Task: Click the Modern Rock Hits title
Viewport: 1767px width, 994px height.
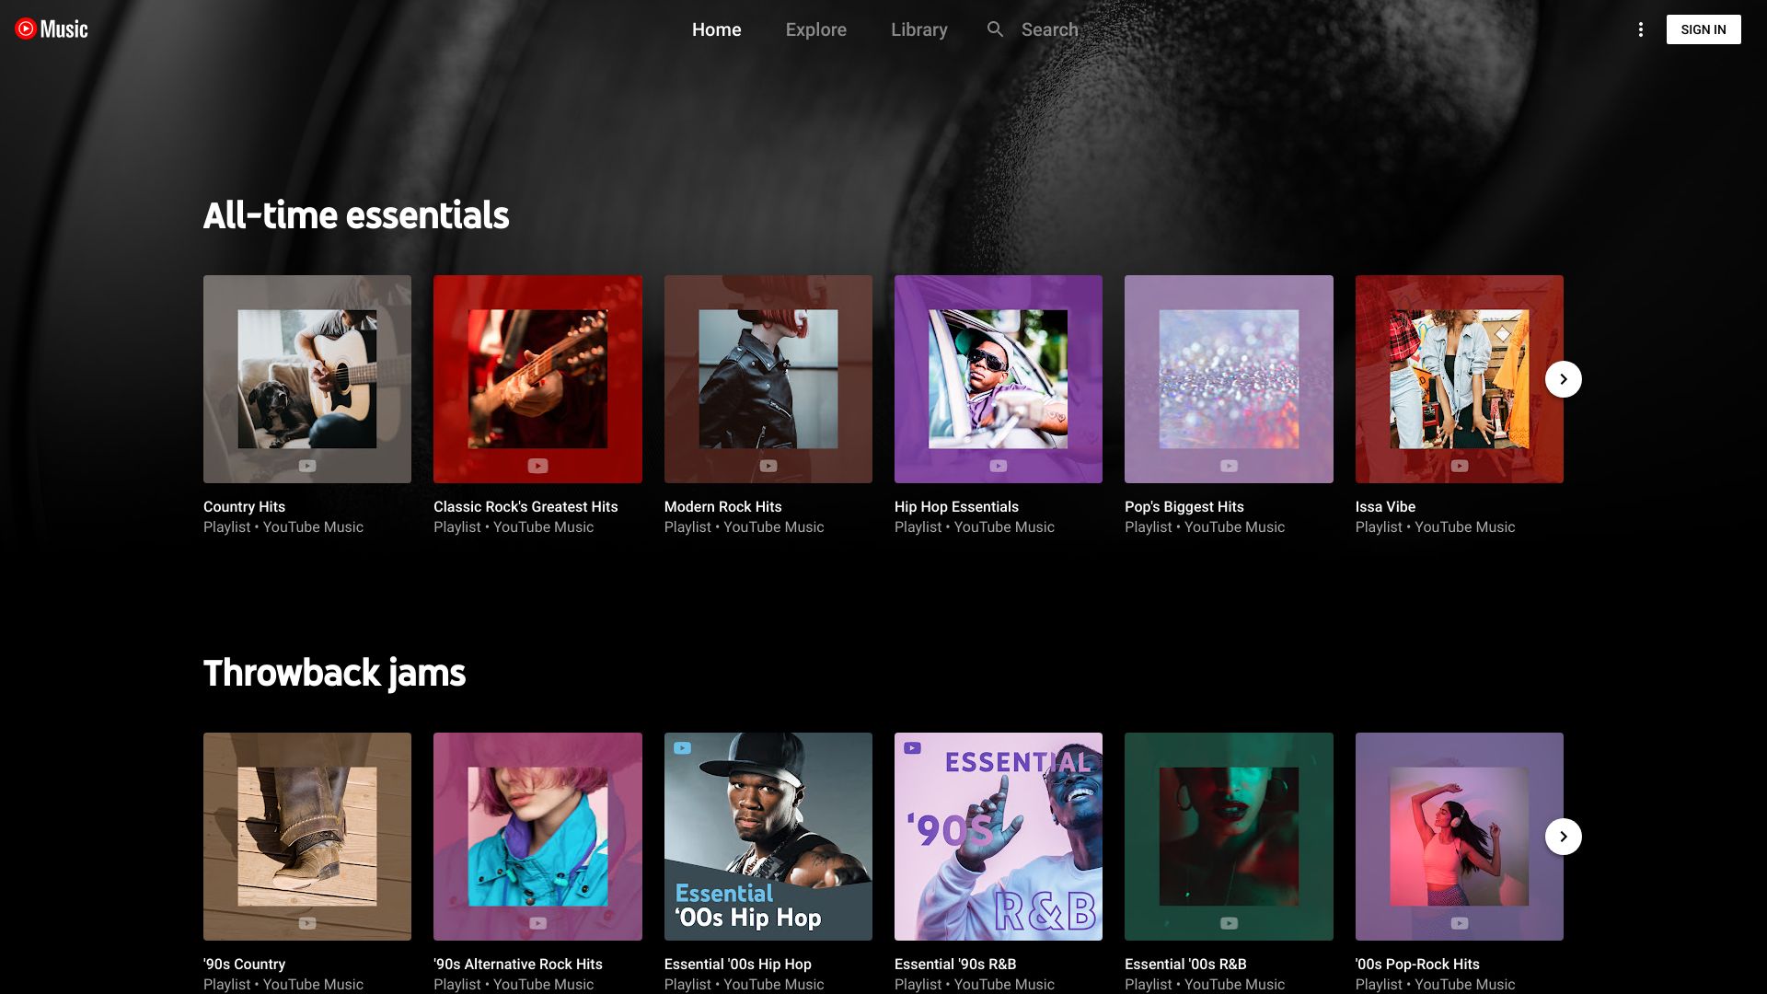Action: point(722,507)
